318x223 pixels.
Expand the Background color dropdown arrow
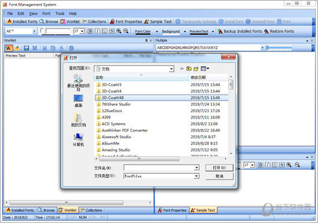point(185,32)
